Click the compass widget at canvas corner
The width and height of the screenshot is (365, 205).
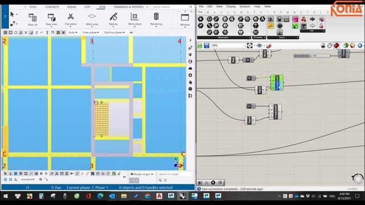coord(358,179)
